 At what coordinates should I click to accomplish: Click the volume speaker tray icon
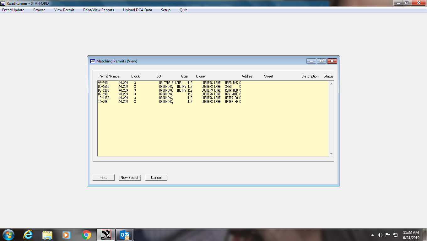tap(380, 235)
